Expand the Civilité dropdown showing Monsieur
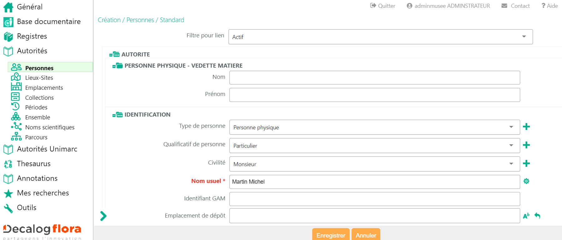The height and width of the screenshot is (240, 562). (374, 164)
